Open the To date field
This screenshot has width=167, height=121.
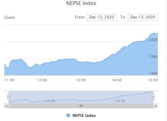(143, 17)
